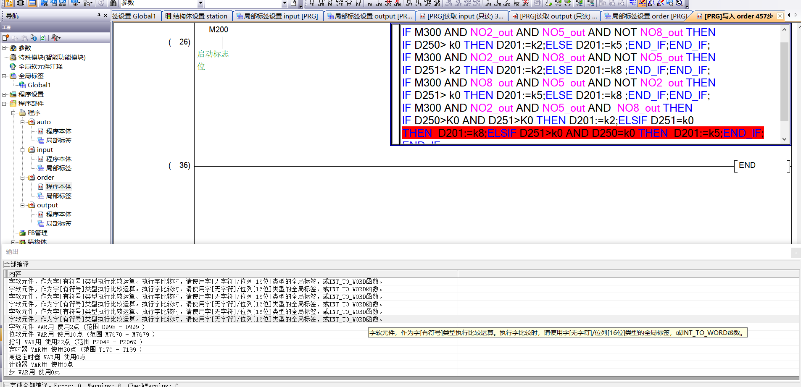Toggle the pin on the 导航 panel
The image size is (801, 387).
pos(99,16)
